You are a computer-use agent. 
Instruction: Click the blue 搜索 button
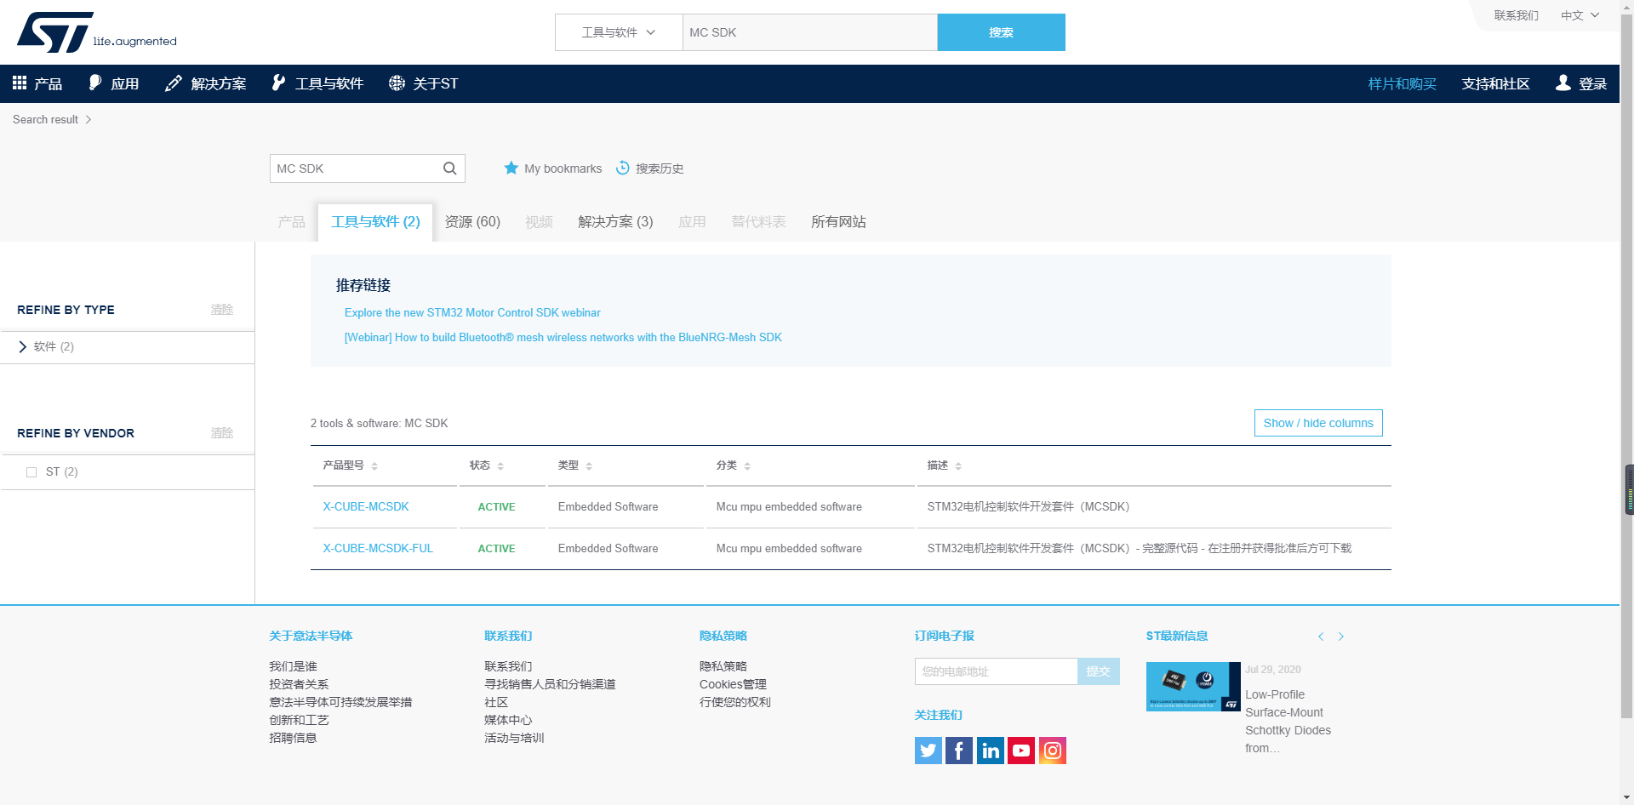[x=1001, y=32]
